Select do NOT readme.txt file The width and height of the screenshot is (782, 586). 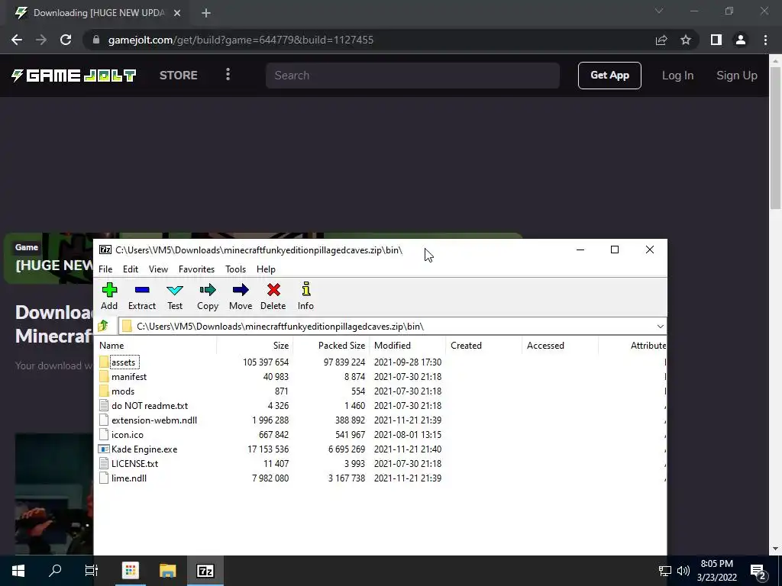(150, 406)
